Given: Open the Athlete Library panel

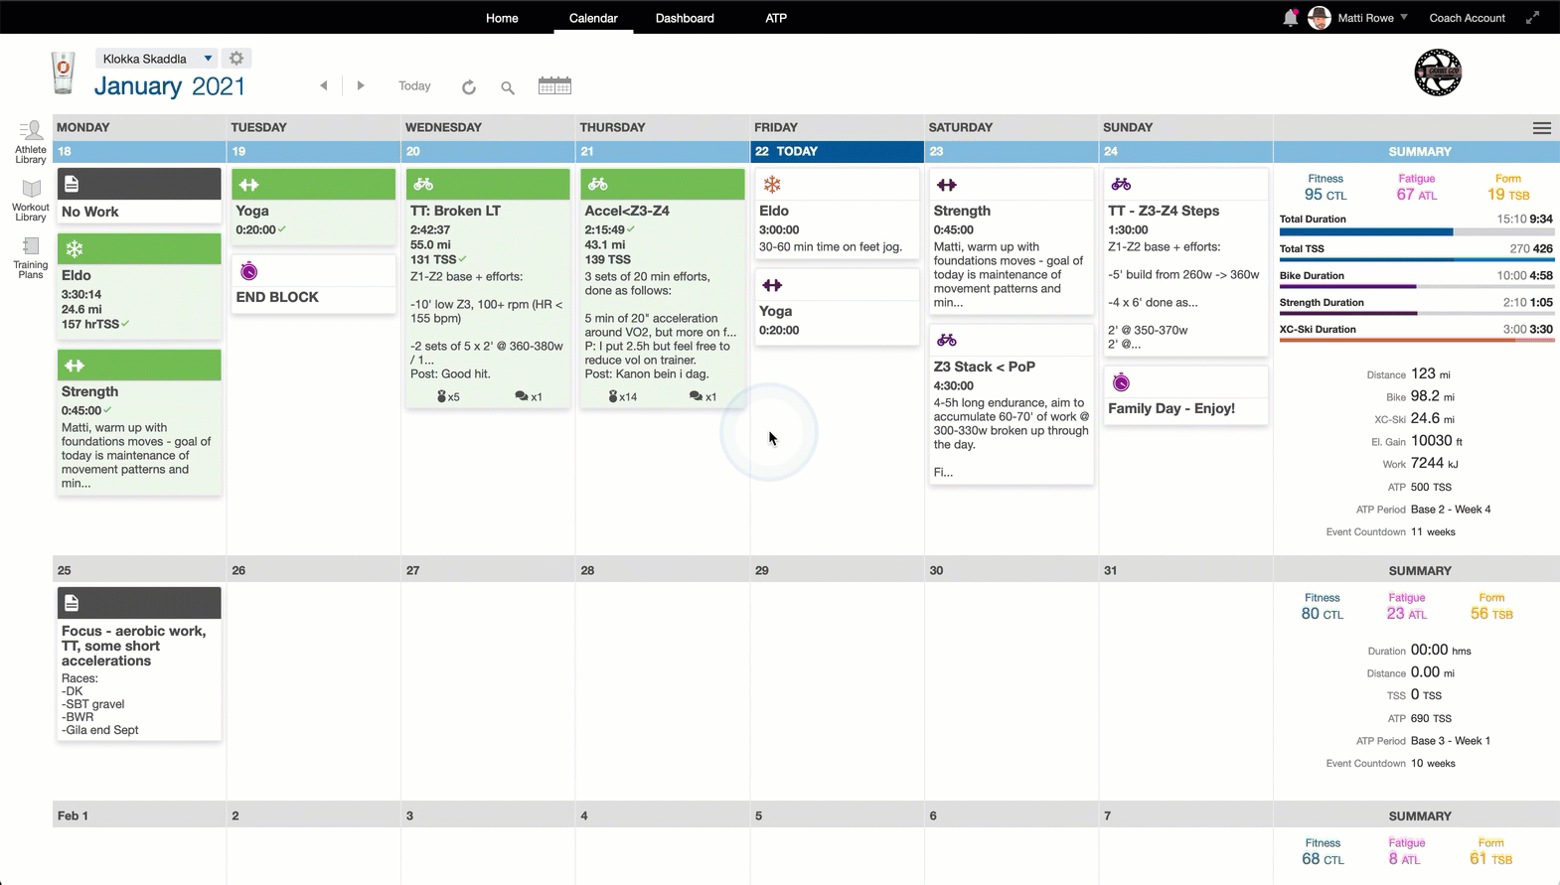Looking at the screenshot, I should point(31,141).
